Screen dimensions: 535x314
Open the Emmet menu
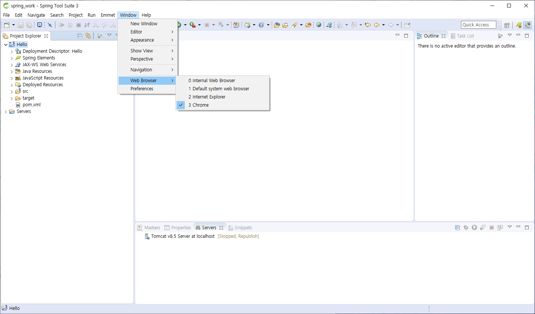[108, 15]
